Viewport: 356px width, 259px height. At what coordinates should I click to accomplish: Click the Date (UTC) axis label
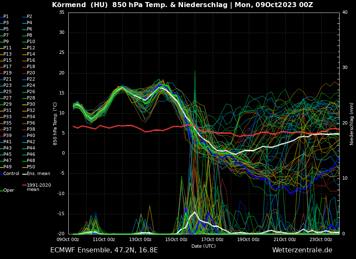[x=204, y=246]
